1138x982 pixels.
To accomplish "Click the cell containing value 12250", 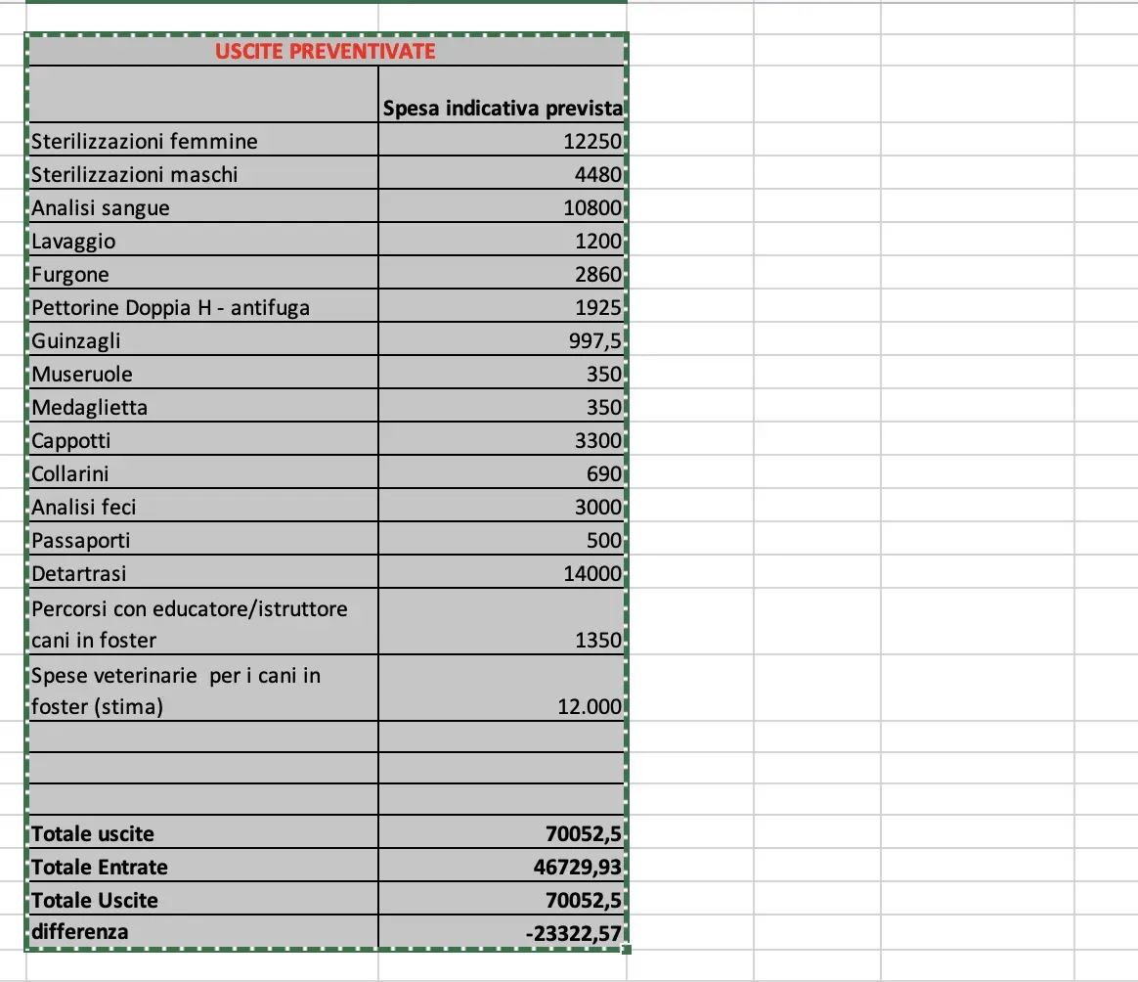I will (501, 141).
